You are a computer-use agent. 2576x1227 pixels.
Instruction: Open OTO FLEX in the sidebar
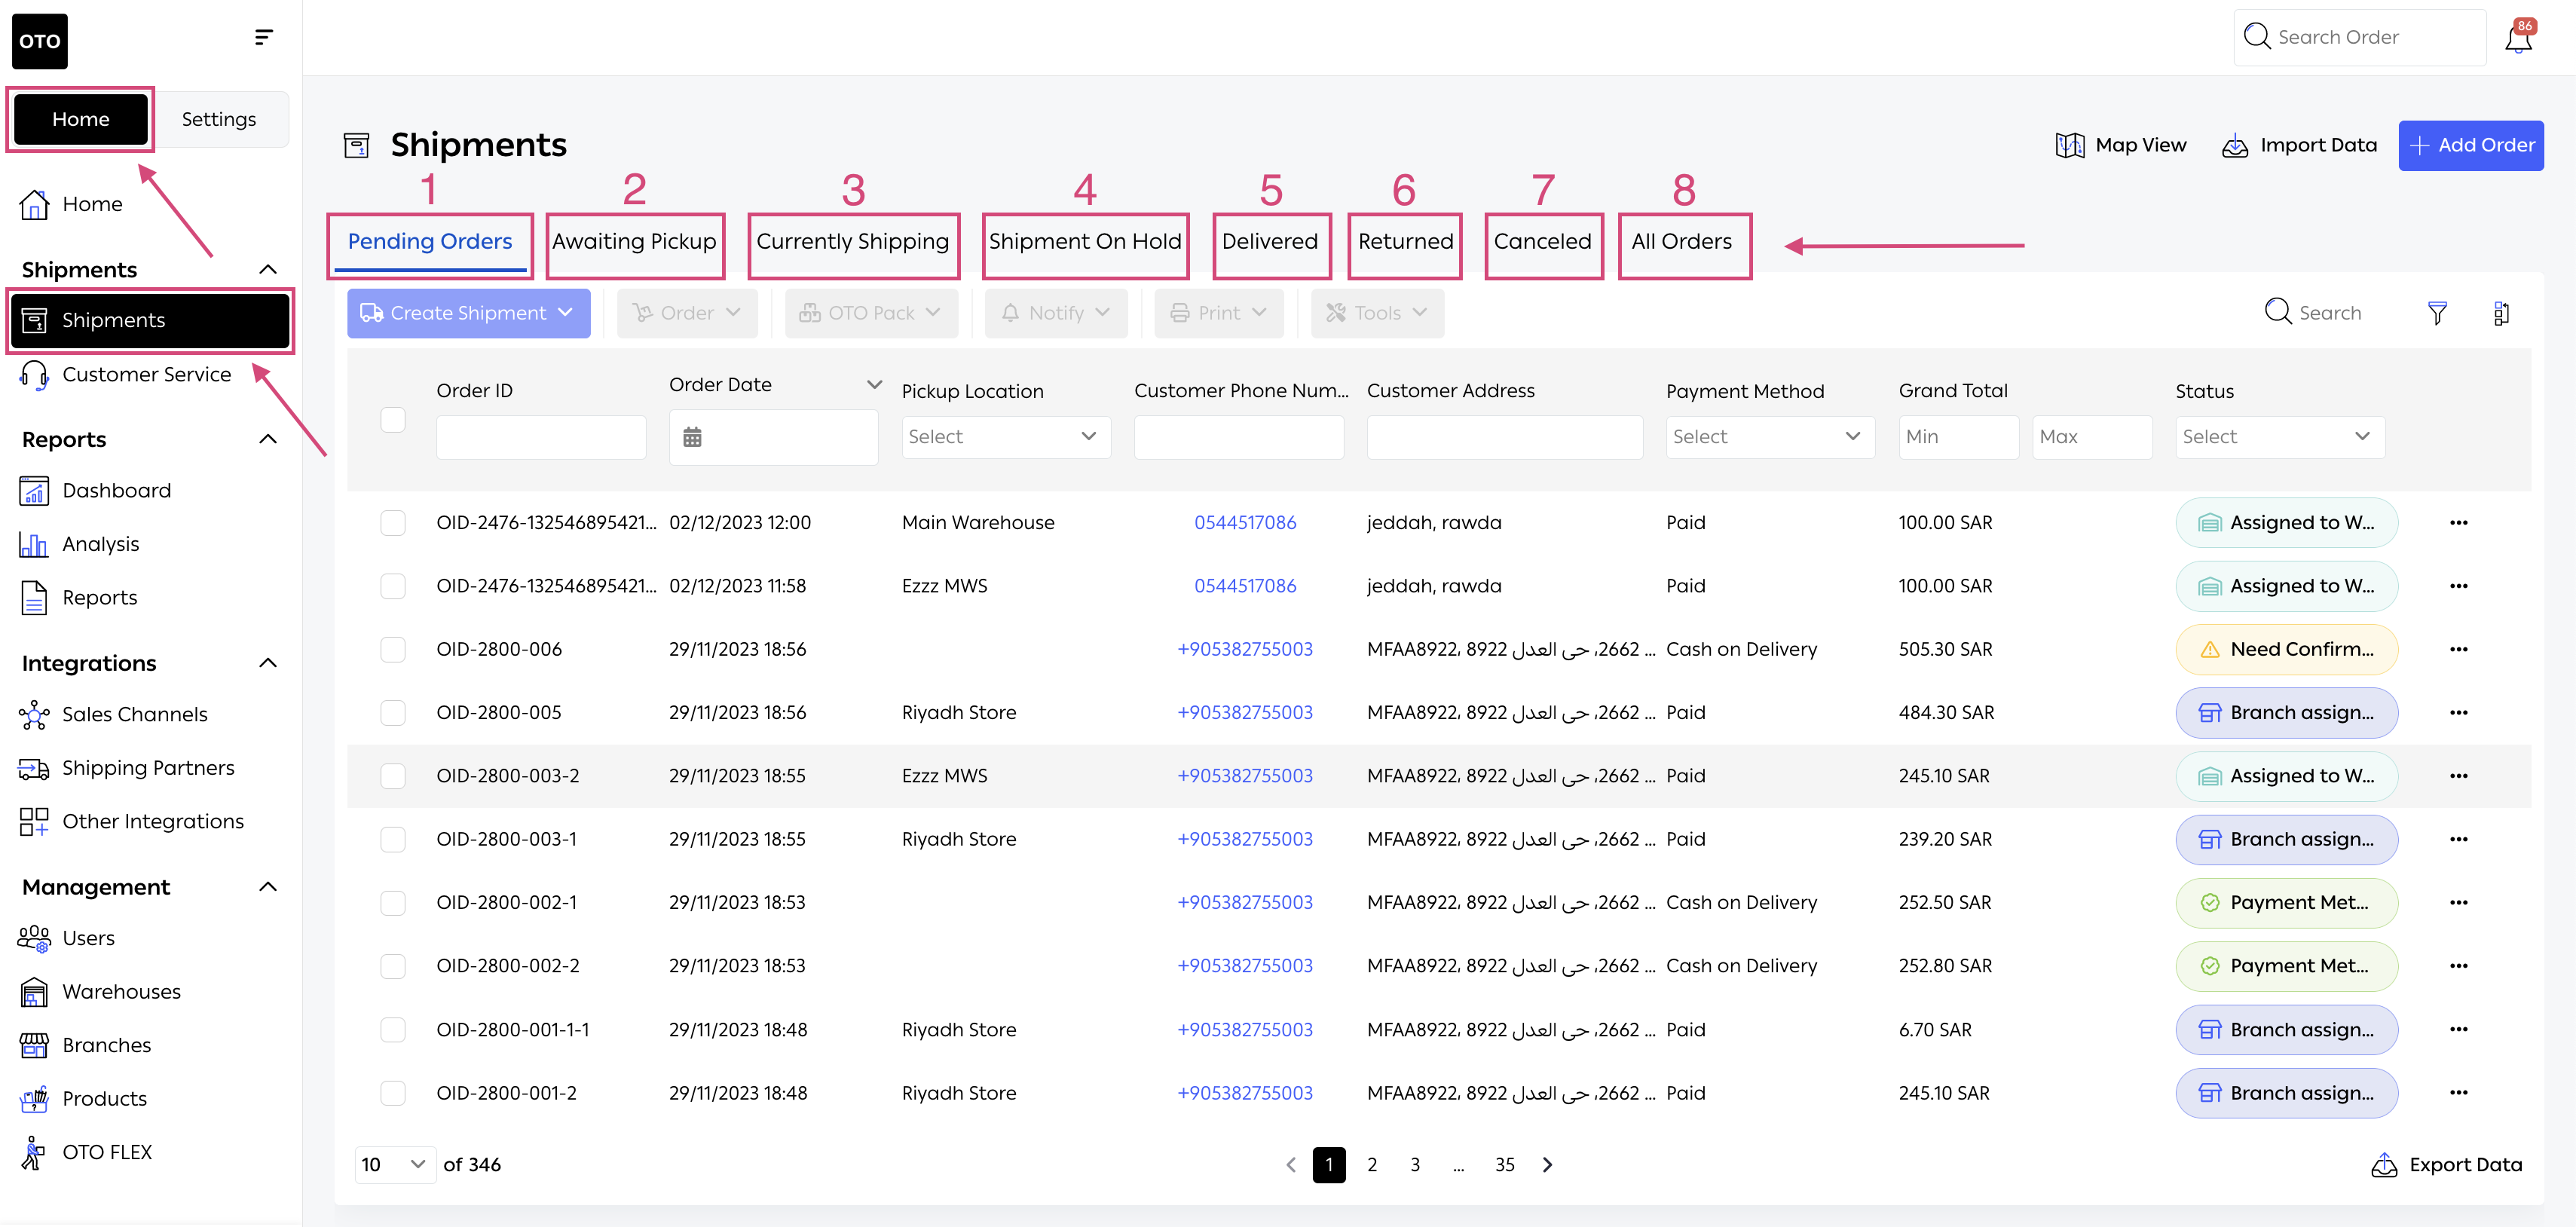click(106, 1152)
